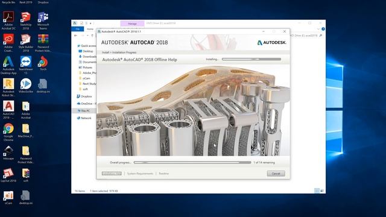Image resolution: width=386 pixels, height=217 pixels.
Task: Launch TeamViewer 13 desktop shortcut
Action: click(x=25, y=65)
